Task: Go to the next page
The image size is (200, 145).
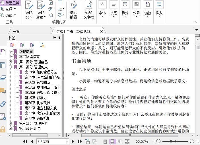Action: tap(73, 141)
